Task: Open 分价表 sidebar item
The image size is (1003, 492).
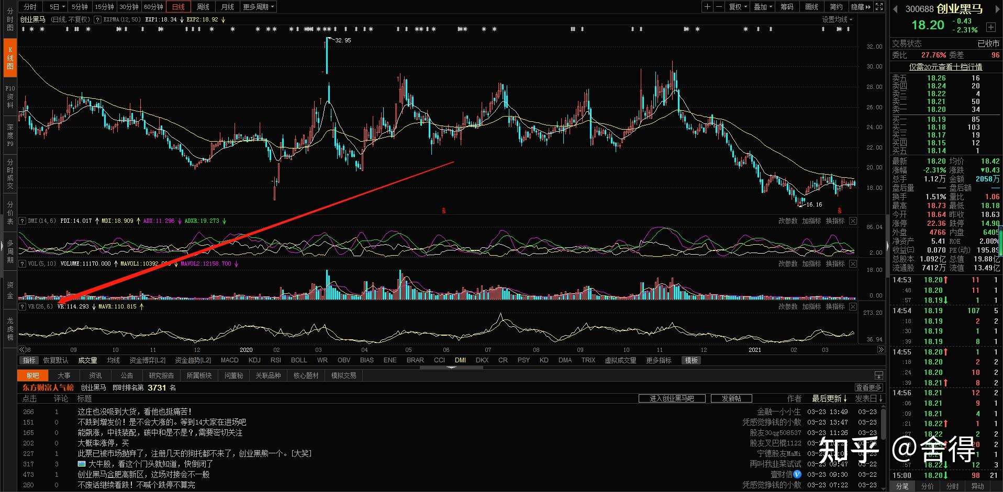Action: tap(10, 213)
